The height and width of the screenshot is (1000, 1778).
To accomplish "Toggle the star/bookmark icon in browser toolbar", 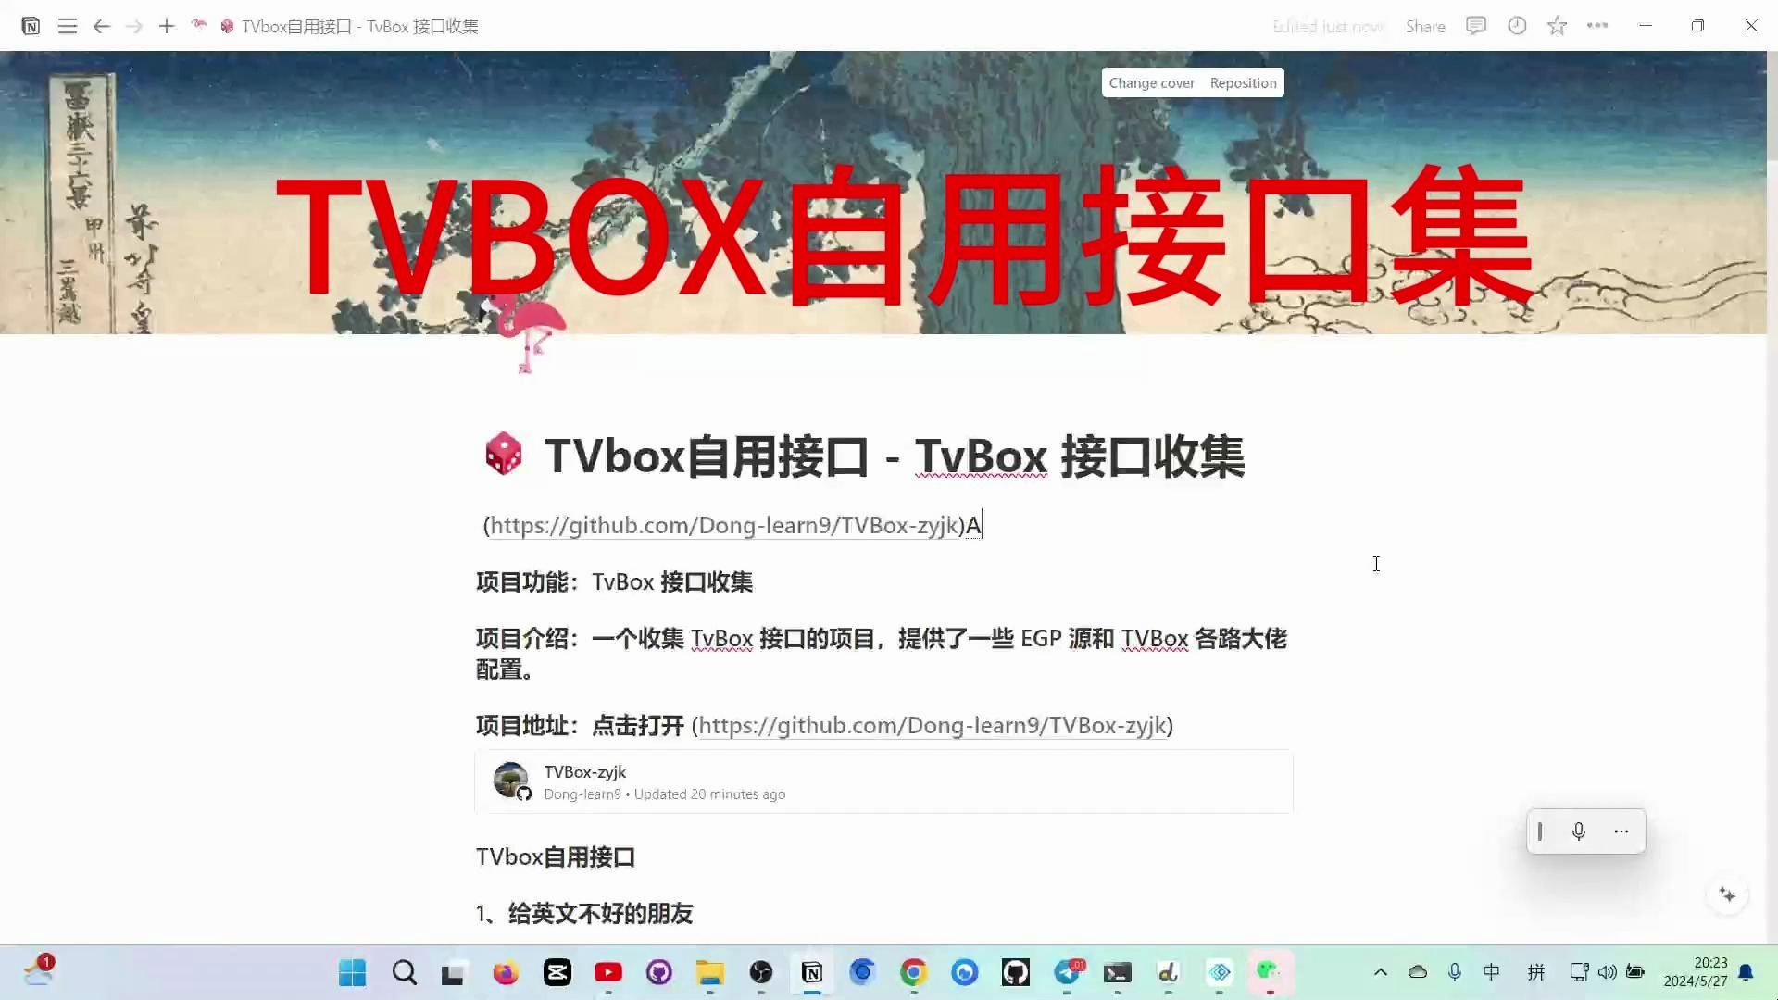I will 1559,26.
